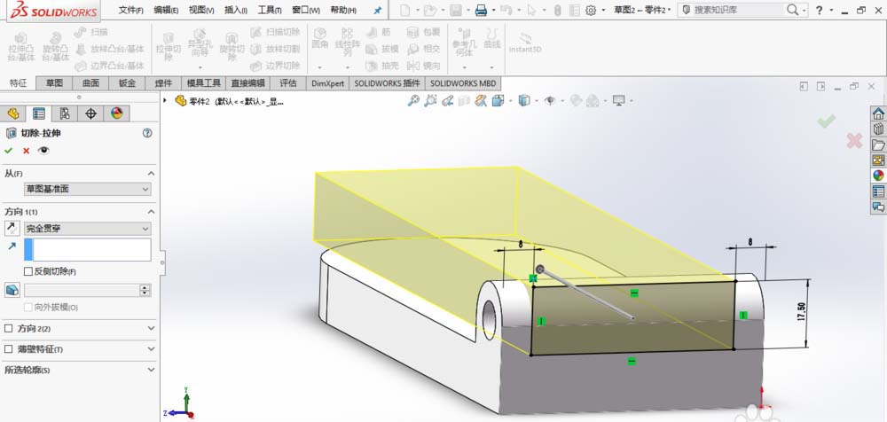Toggle detailed preview eye icon

[x=43, y=151]
